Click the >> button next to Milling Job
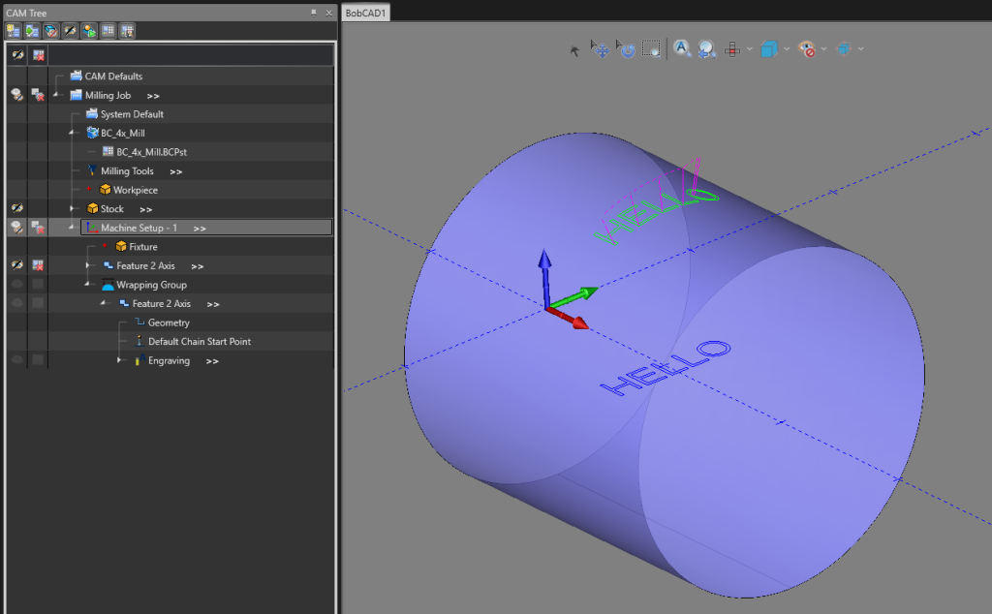The width and height of the screenshot is (992, 614). 153,95
